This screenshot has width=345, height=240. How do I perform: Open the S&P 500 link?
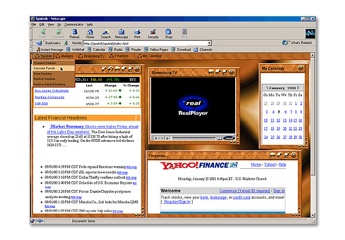click(x=41, y=103)
